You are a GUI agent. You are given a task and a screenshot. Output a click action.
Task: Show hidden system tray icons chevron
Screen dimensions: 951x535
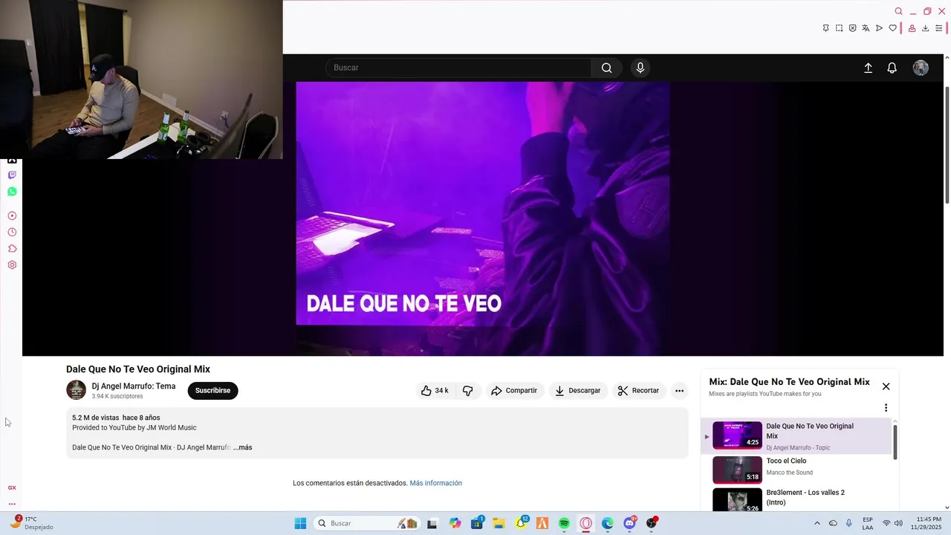817,523
